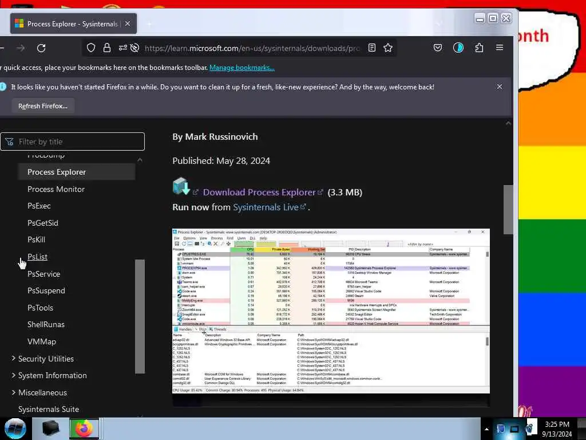Open PsService in the sidebar
Viewport: 586px width, 440px height.
43,274
